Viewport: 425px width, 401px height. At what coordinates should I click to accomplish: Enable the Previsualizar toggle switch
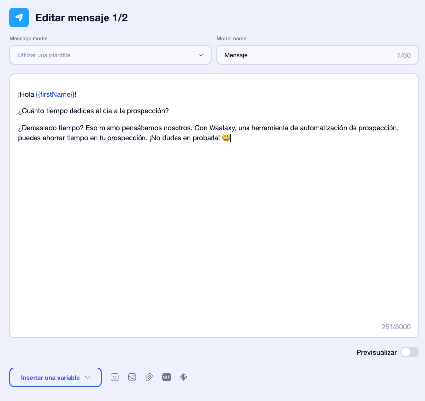pyautogui.click(x=409, y=352)
